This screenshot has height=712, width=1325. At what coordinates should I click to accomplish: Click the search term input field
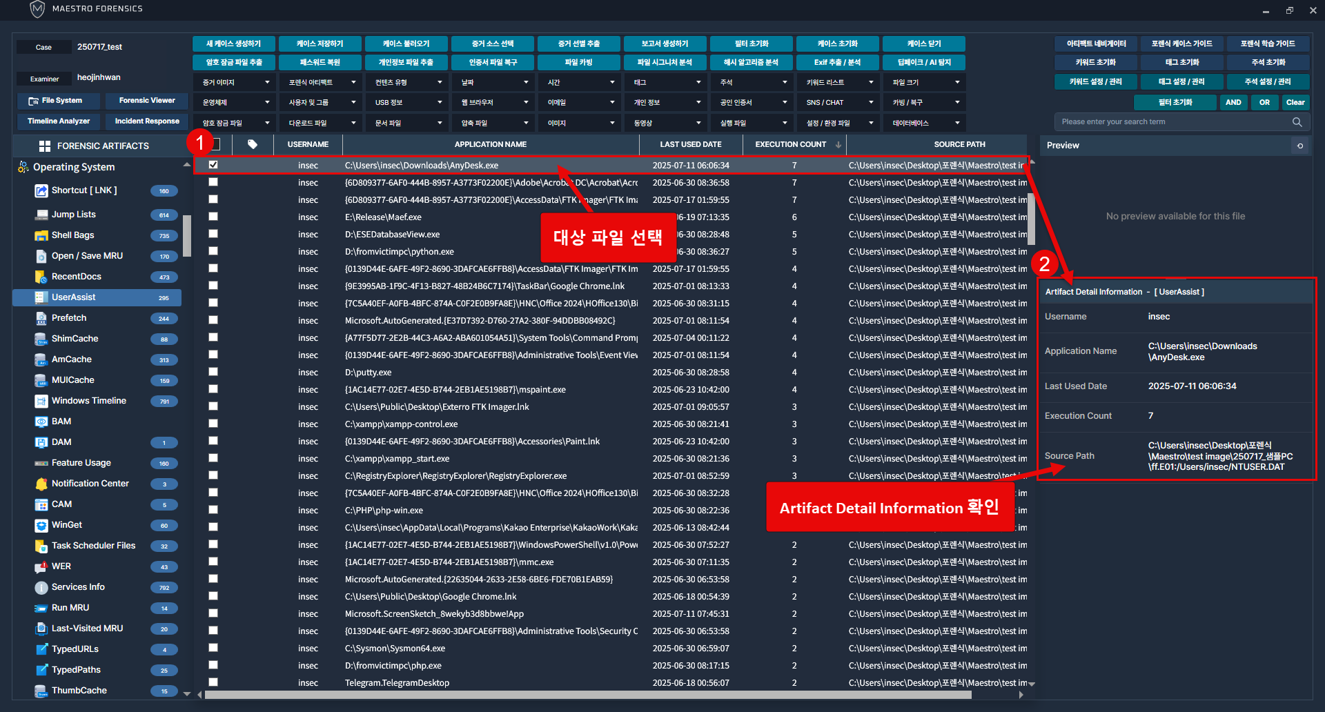1172,122
